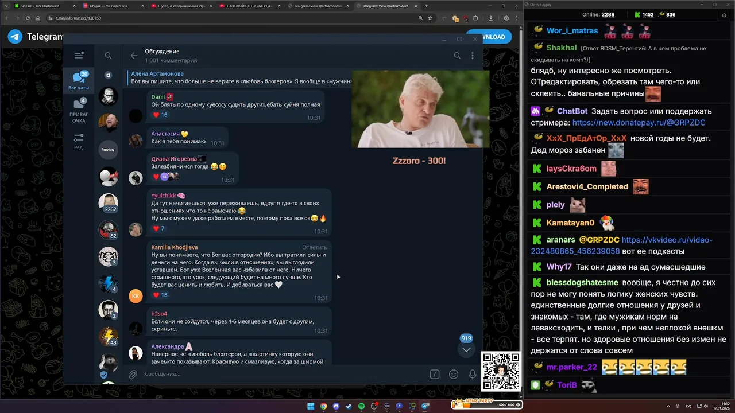Open the vkvideo.ru link from aranars
Screen dimensions: 735x413
pyautogui.click(x=622, y=246)
